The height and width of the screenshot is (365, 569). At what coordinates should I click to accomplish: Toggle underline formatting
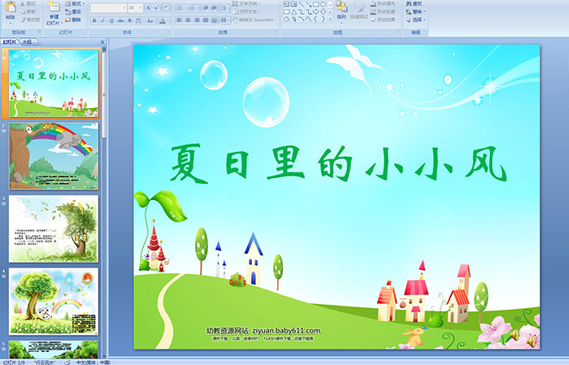(111, 20)
